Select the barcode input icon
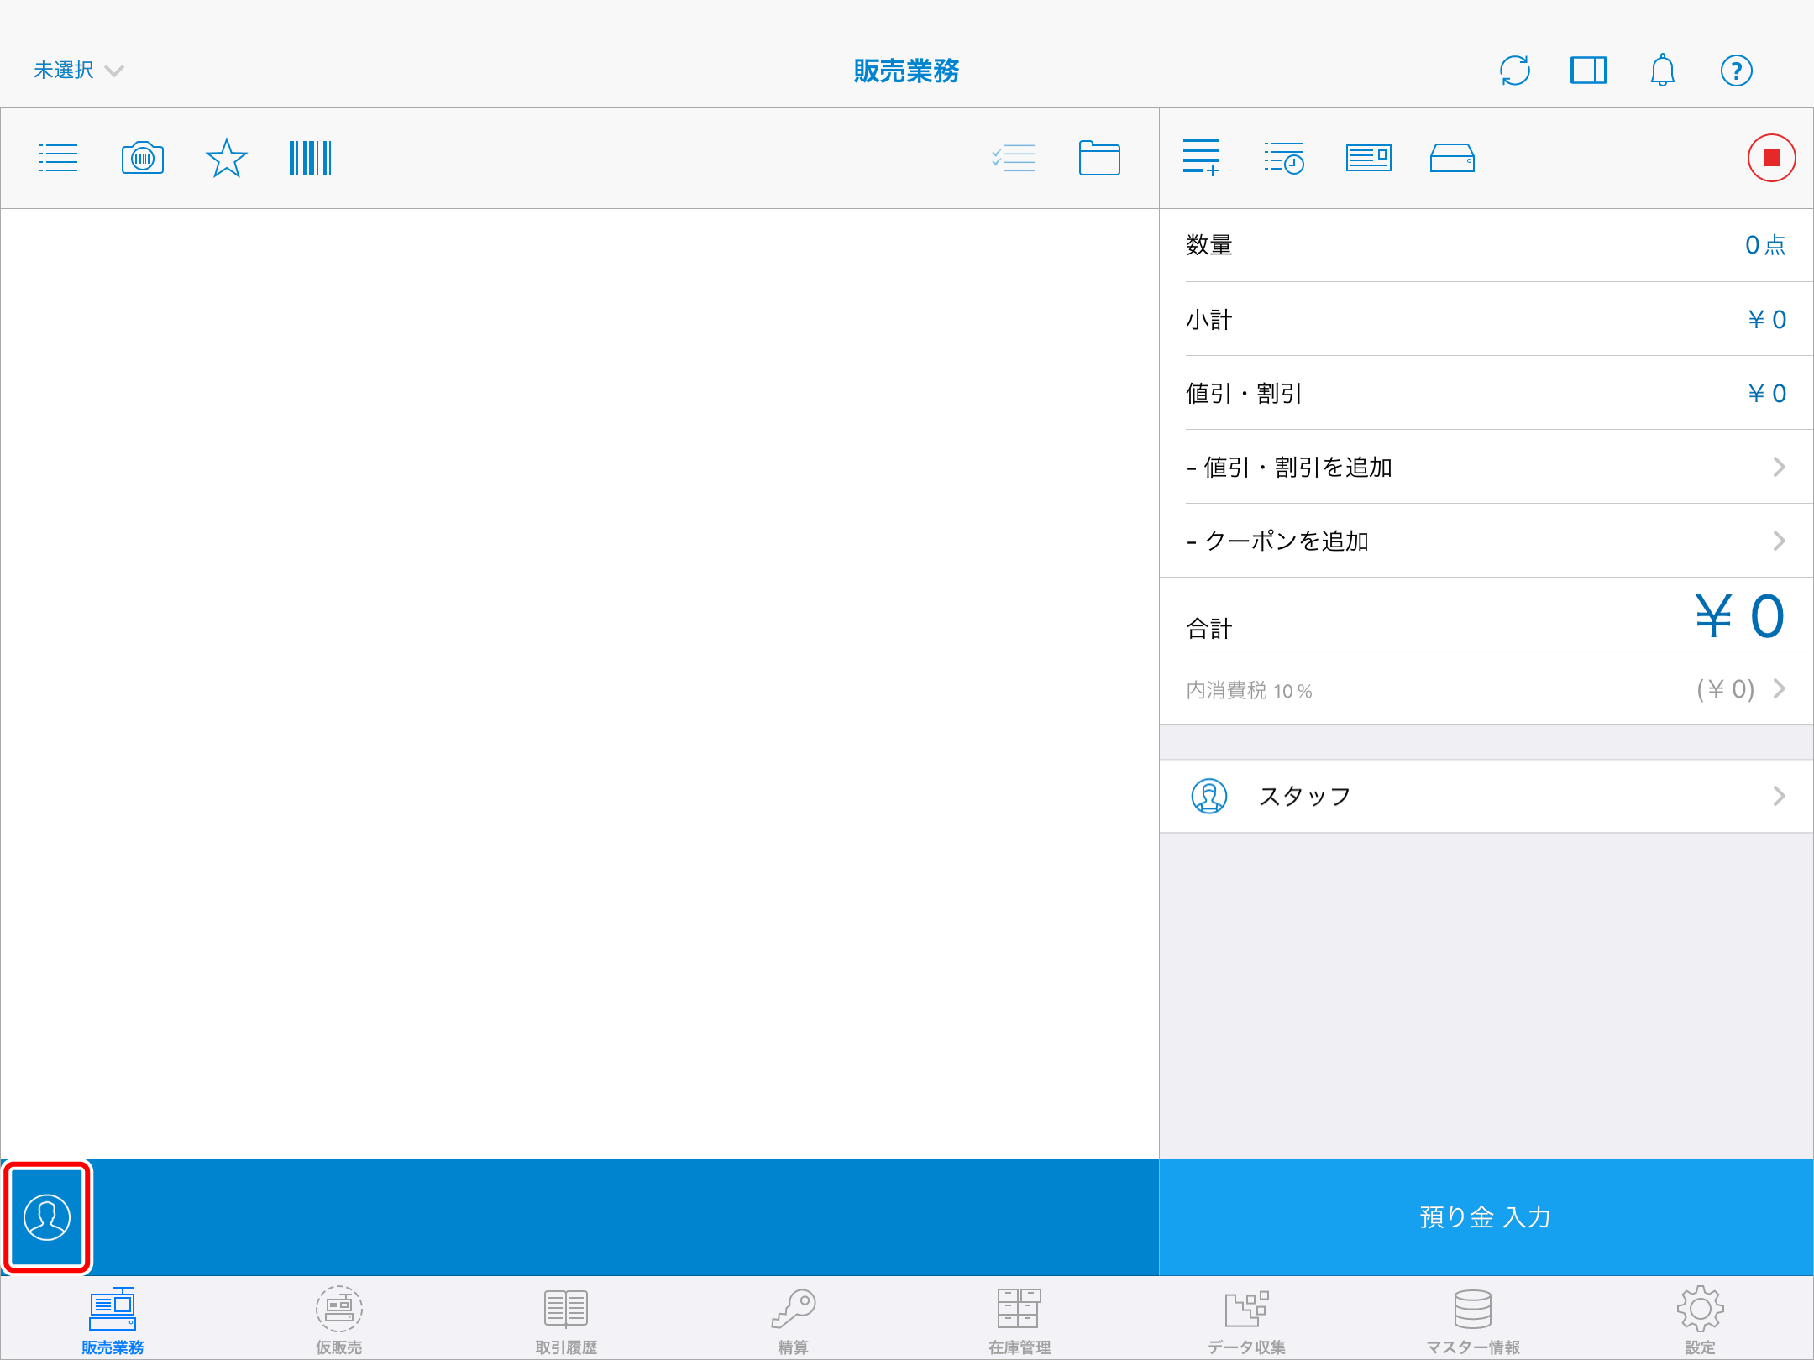 click(311, 158)
